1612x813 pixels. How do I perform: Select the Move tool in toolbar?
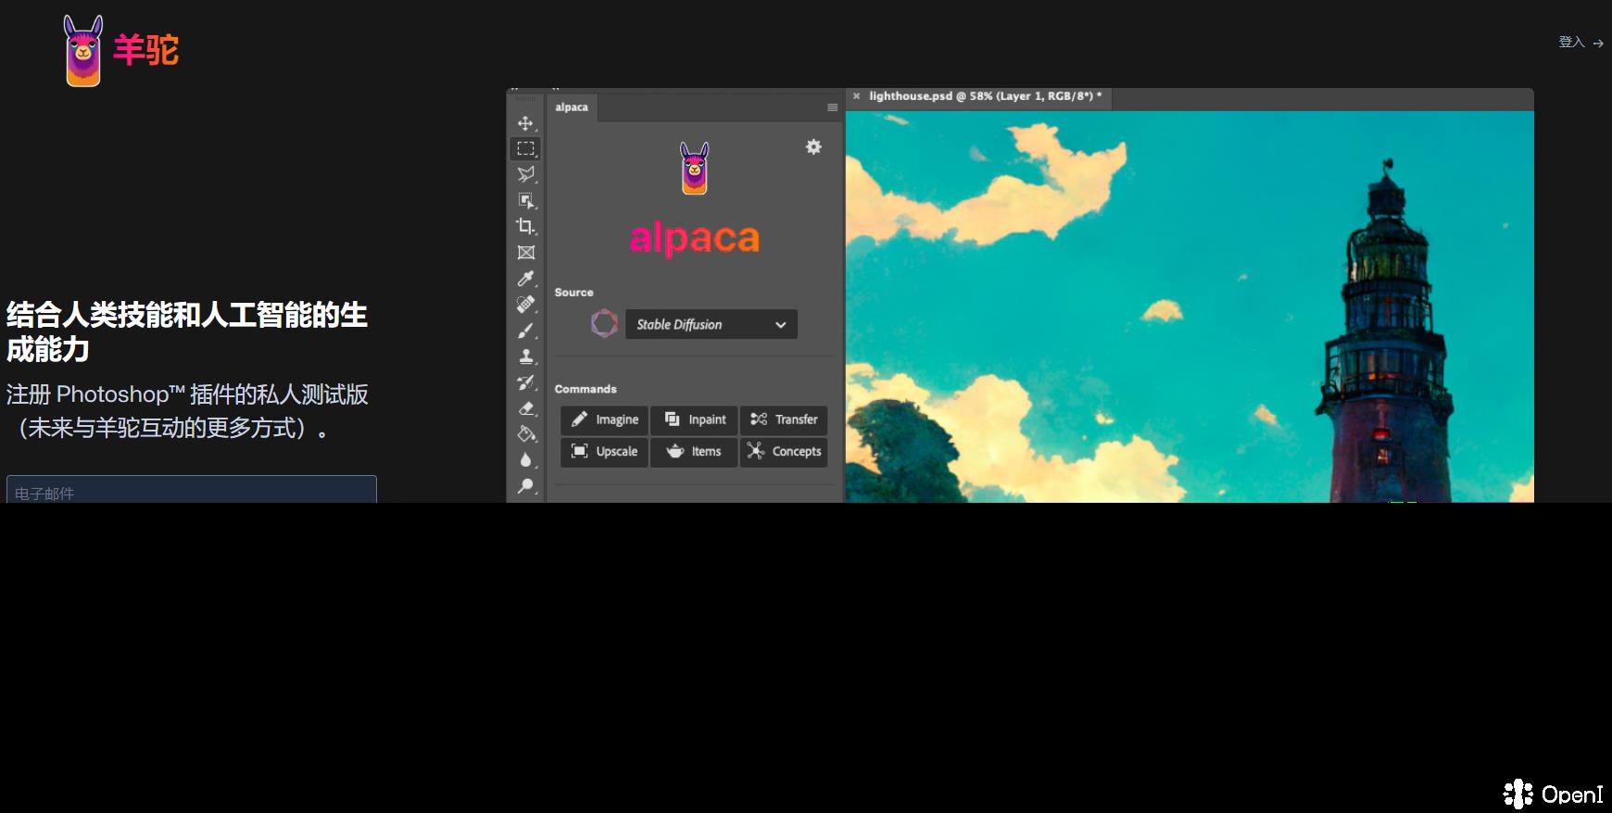[x=525, y=123]
